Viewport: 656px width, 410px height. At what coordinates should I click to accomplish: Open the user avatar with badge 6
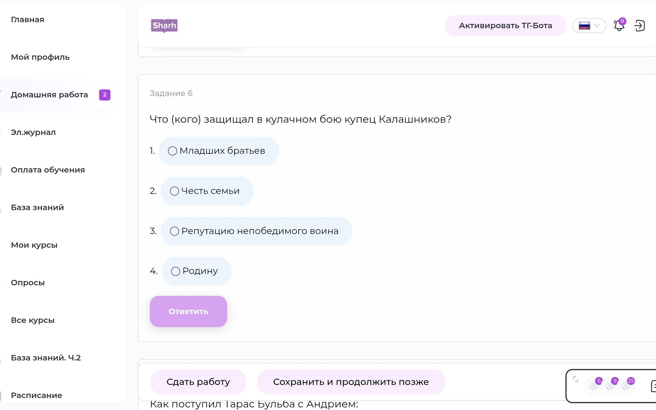point(594,386)
